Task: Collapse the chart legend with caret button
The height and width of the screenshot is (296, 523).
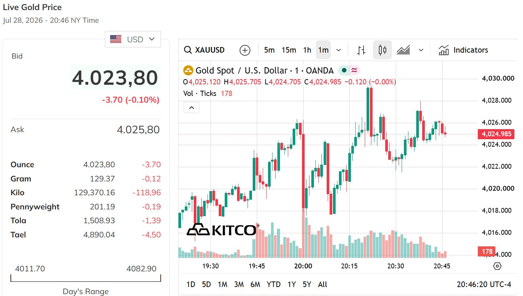Action: coord(192,108)
